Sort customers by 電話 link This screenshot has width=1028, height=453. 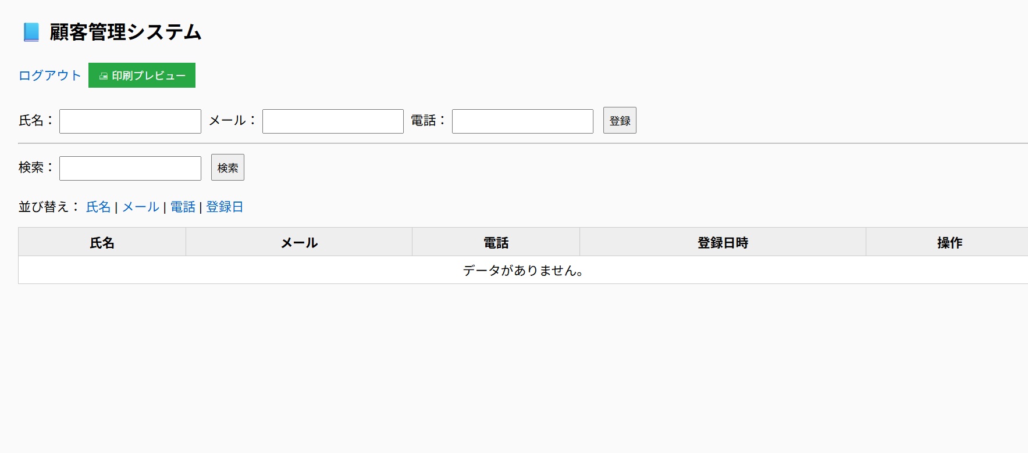click(x=183, y=207)
